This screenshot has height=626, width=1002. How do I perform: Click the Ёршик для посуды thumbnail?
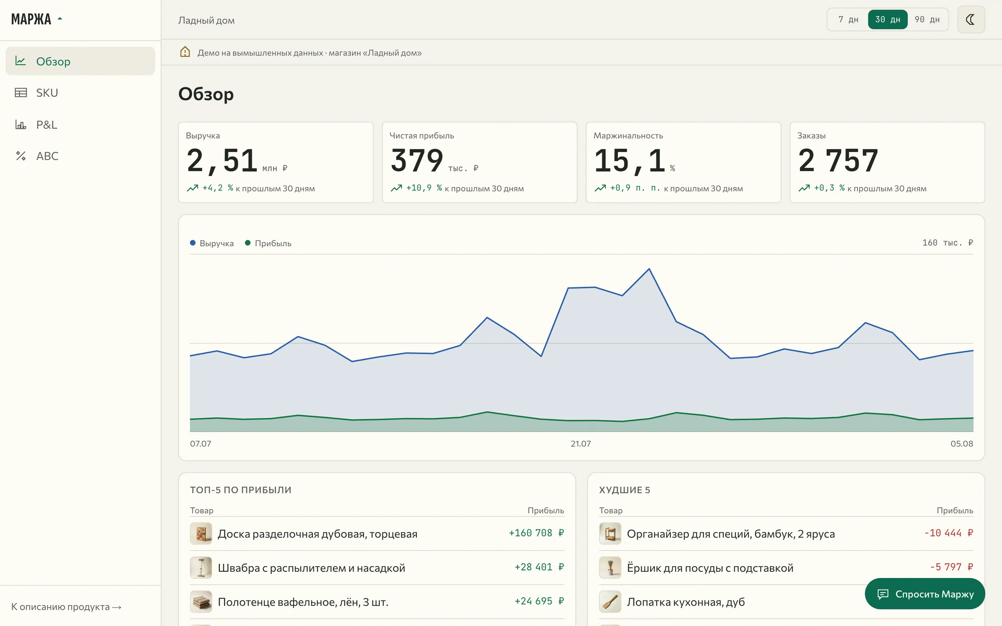click(x=610, y=568)
